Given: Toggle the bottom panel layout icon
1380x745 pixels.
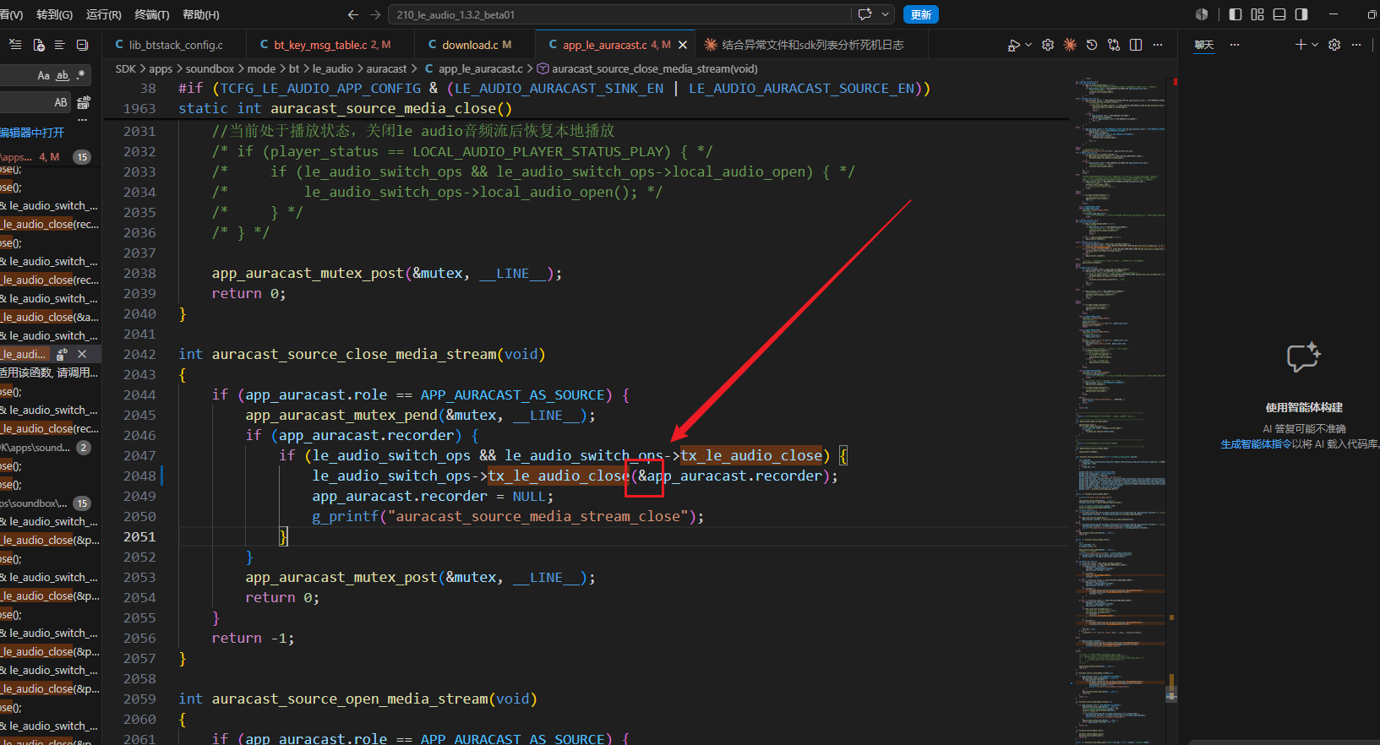Looking at the screenshot, I should (x=1279, y=14).
